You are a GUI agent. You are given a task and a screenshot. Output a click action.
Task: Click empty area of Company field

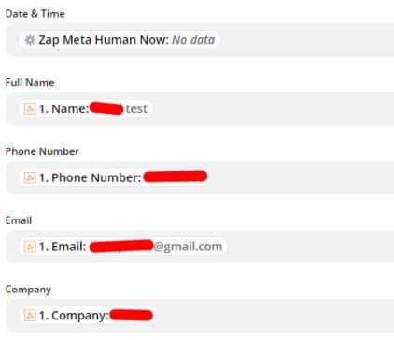click(x=274, y=316)
